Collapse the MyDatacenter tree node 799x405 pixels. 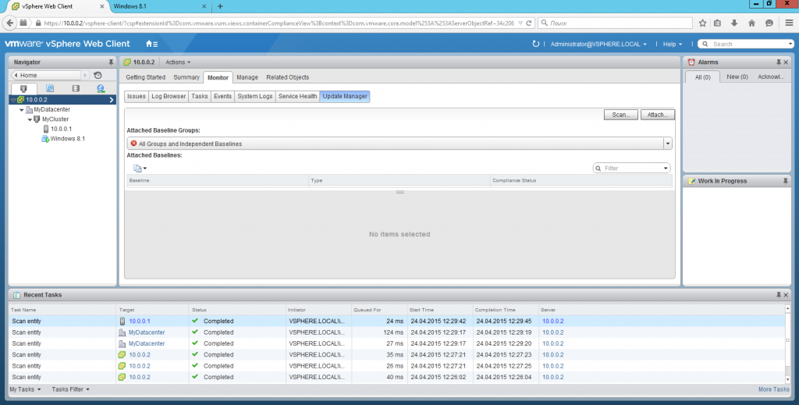(21, 109)
